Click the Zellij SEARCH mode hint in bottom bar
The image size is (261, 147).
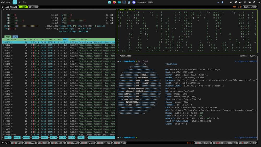pyautogui.click(x=88, y=143)
